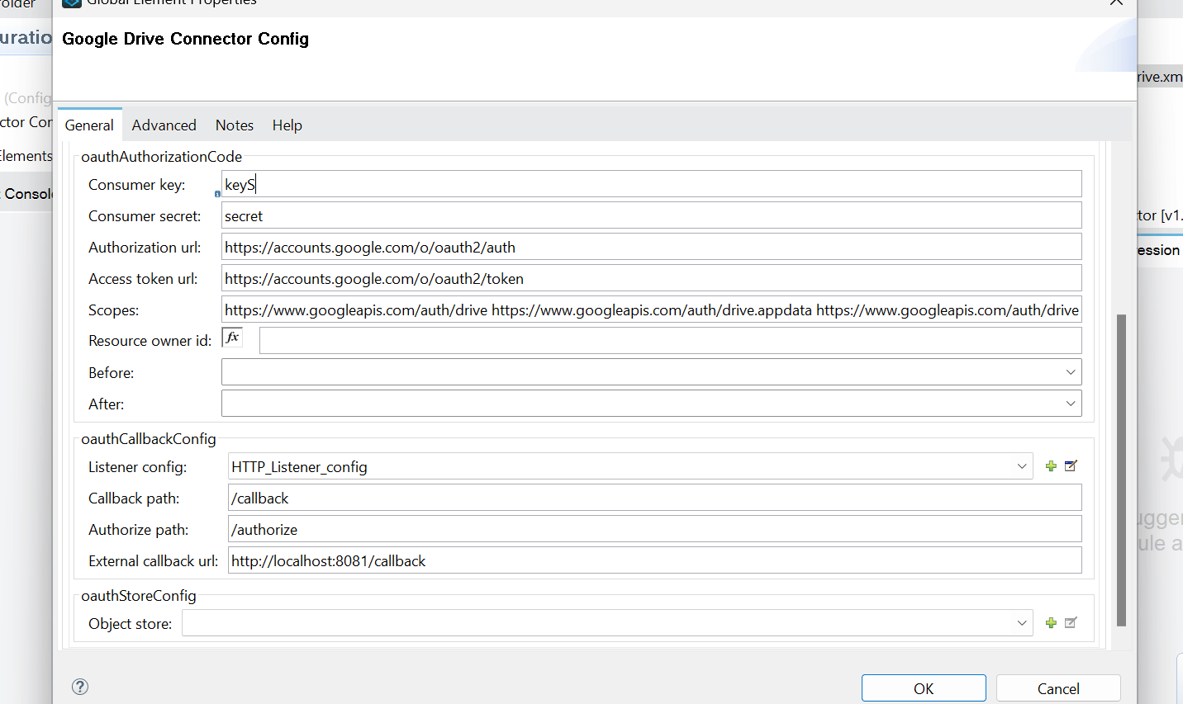Click the edit icon beside Object store

click(x=1071, y=623)
